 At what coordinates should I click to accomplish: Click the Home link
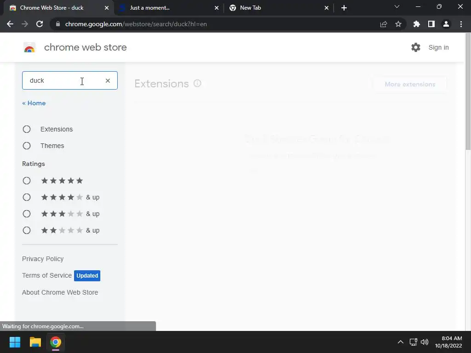(x=34, y=103)
